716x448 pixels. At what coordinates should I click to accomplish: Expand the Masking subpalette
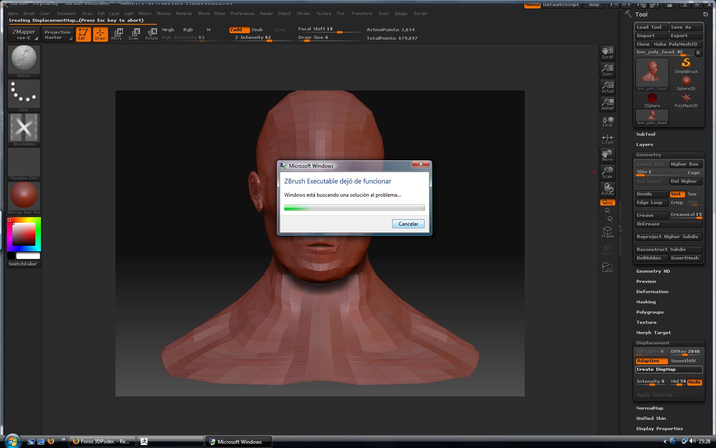coord(646,302)
